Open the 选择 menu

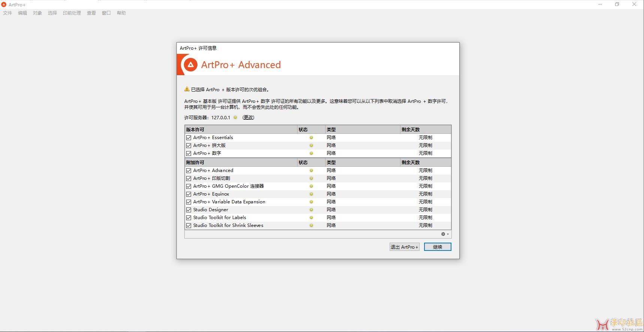click(52, 13)
